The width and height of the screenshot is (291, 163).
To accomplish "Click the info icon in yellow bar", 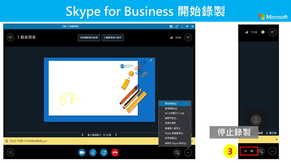I will [7, 141].
